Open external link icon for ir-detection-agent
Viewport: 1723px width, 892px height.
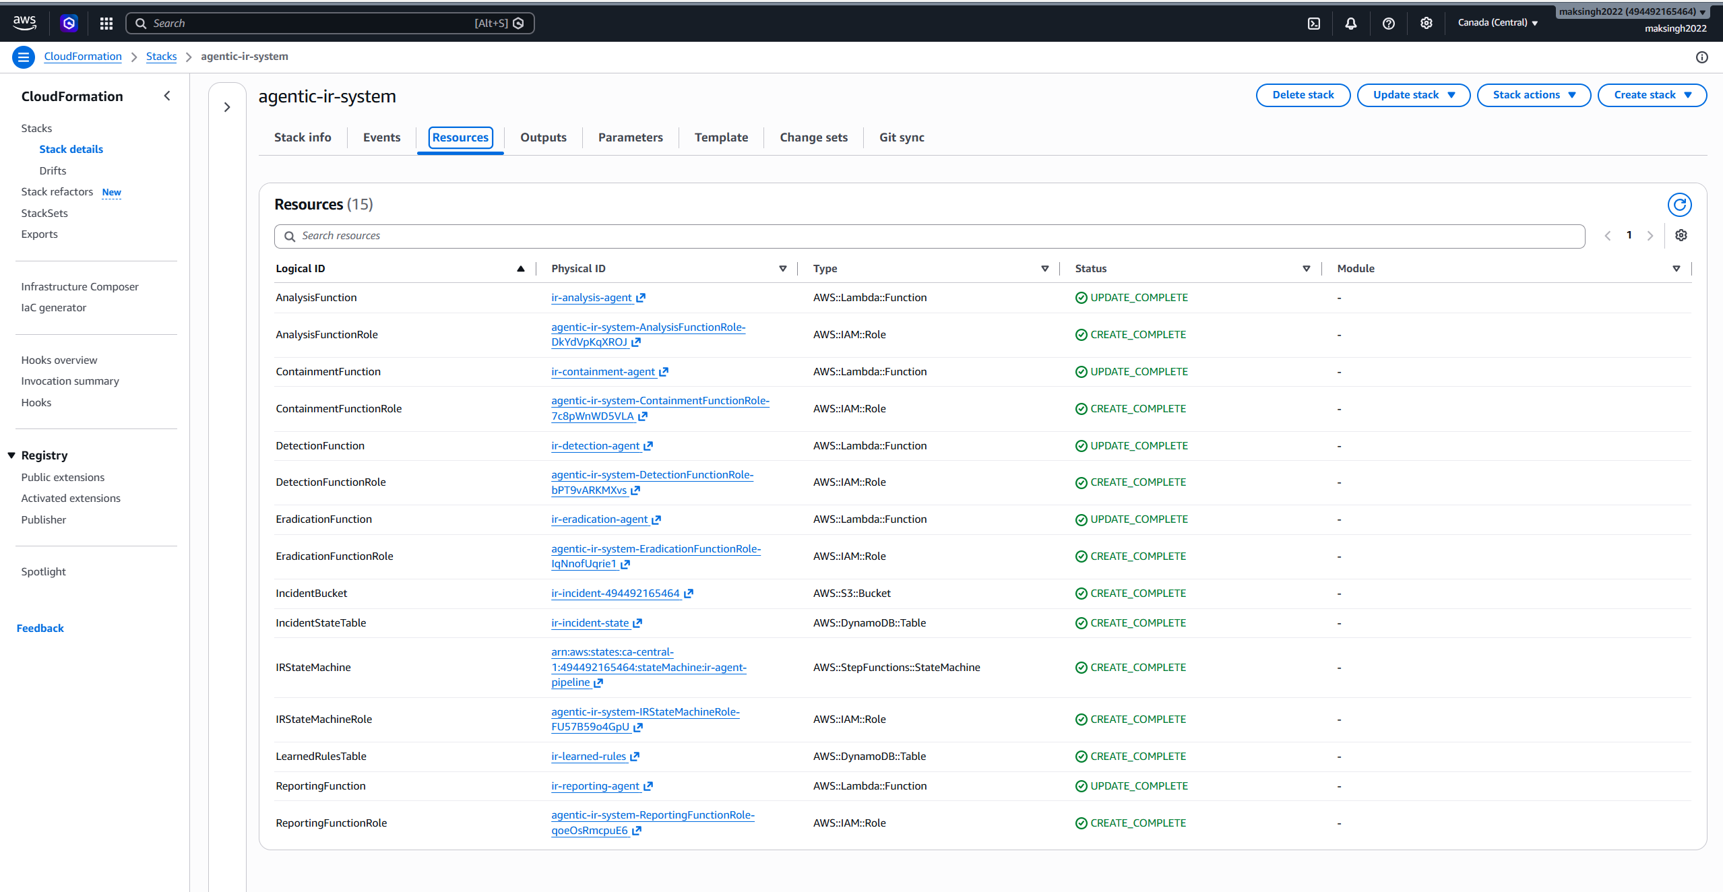[648, 446]
